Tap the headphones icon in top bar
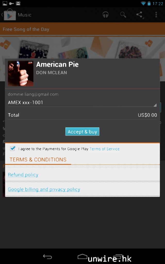The image size is (165, 264). [x=105, y=15]
